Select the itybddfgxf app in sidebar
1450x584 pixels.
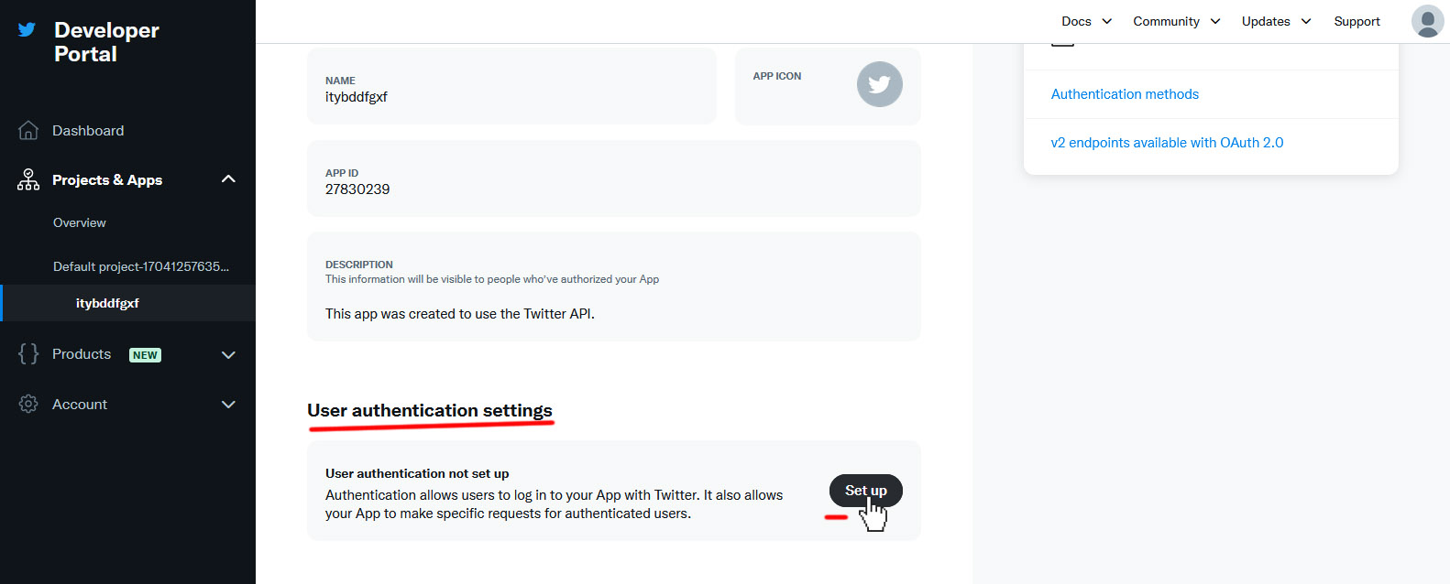click(x=107, y=303)
